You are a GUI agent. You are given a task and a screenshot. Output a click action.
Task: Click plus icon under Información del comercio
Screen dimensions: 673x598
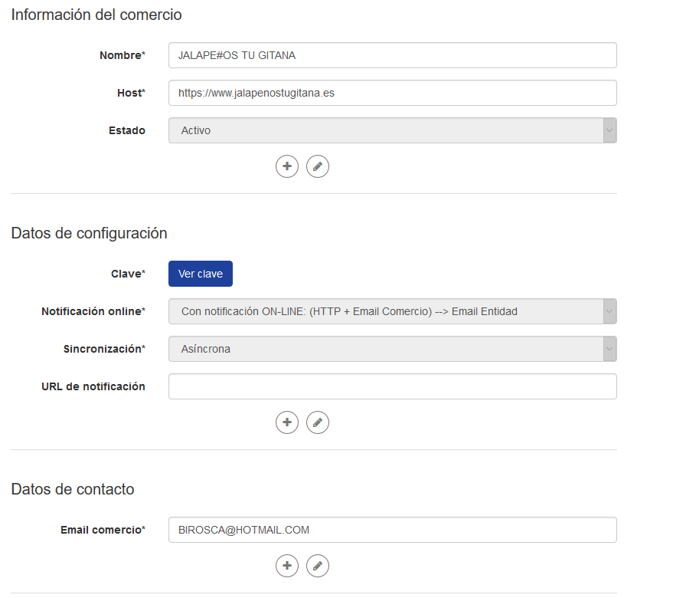point(286,166)
